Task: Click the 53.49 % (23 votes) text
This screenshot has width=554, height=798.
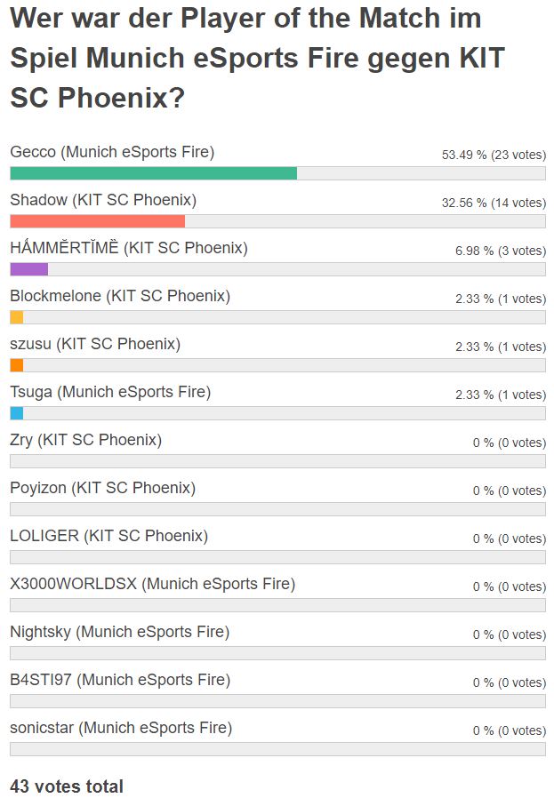Action: point(494,155)
